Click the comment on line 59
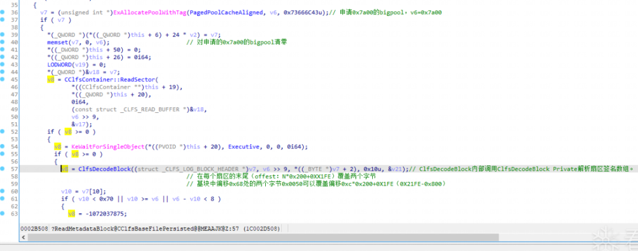 pos(318,184)
